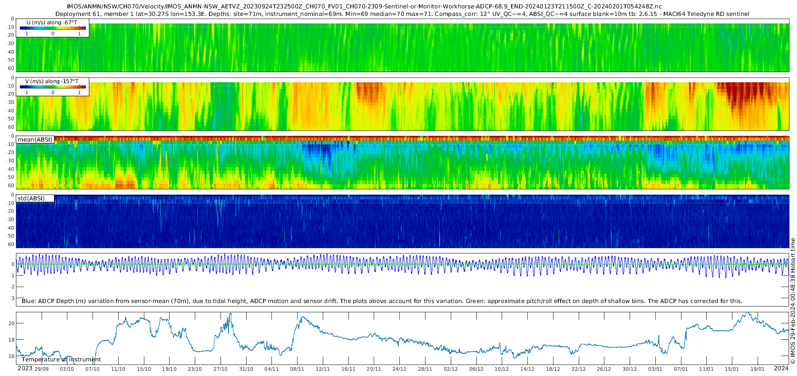
Task: Click the Deployment 61 metadata subtitle line
Action: tap(402, 14)
